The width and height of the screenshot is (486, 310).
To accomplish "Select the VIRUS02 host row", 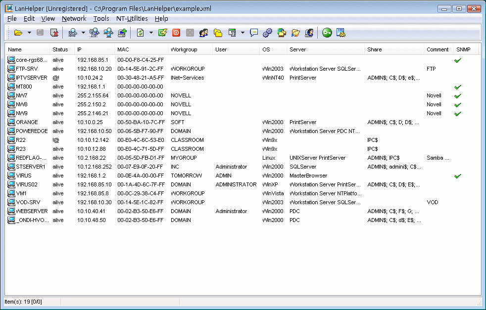I will (27, 184).
